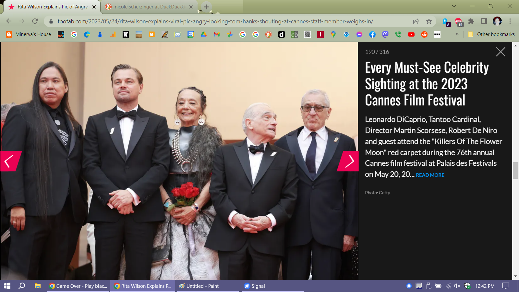Open the Kickstarter bookmark
This screenshot has height=292, width=519.
coord(126,34)
